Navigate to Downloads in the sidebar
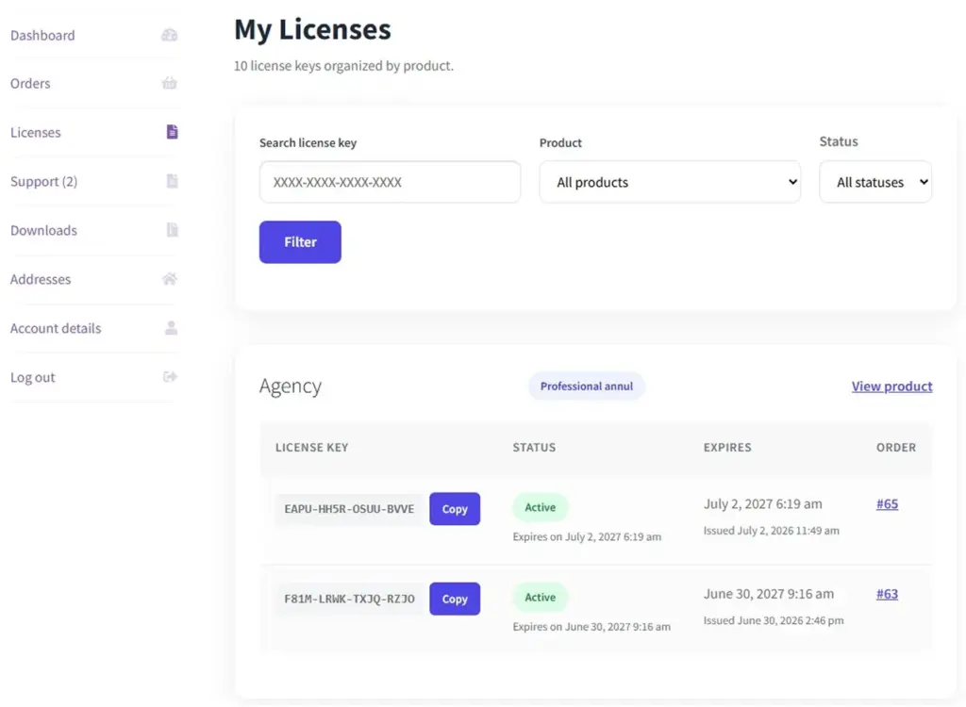This screenshot has height=707, width=966. tap(43, 230)
